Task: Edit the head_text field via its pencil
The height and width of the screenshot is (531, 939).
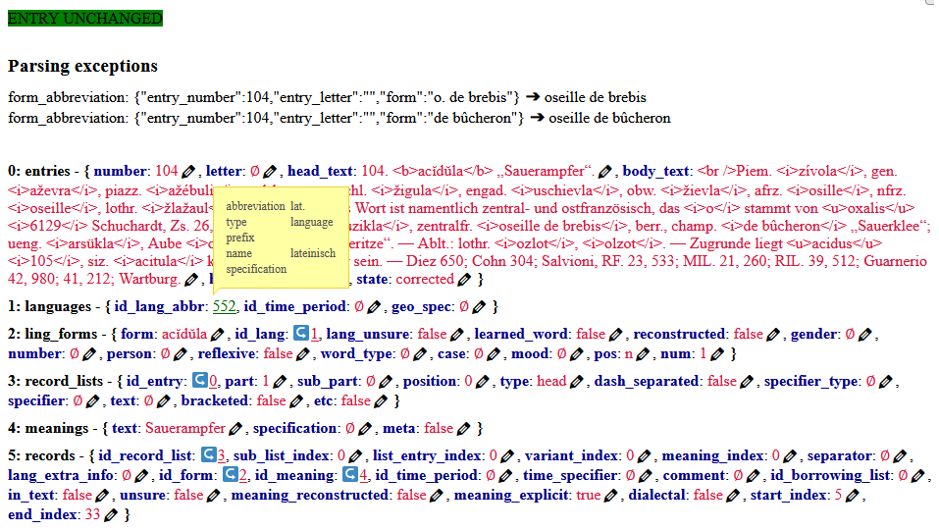Action: 605,172
